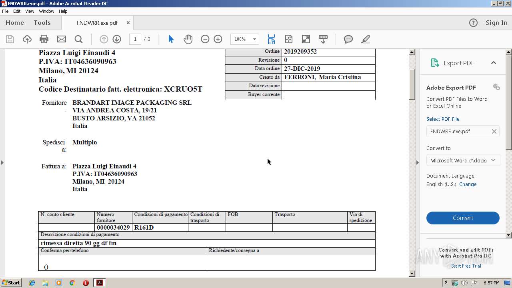Click the fit one full page icon
This screenshot has width=512, height=288.
[288, 39]
